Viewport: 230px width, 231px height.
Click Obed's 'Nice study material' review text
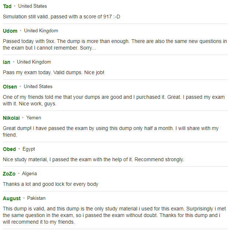pos(93,159)
